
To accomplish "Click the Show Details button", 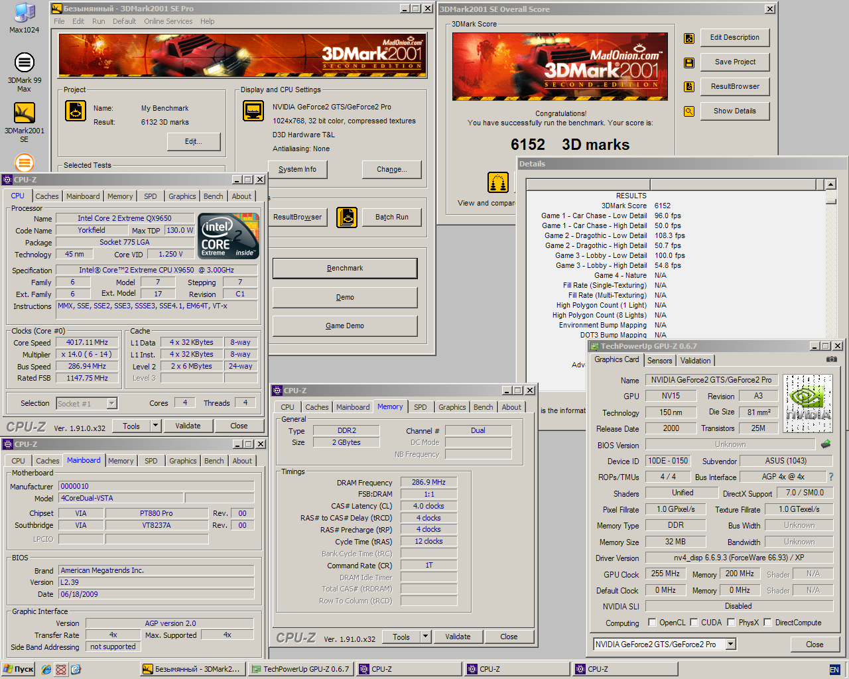I will 735,111.
